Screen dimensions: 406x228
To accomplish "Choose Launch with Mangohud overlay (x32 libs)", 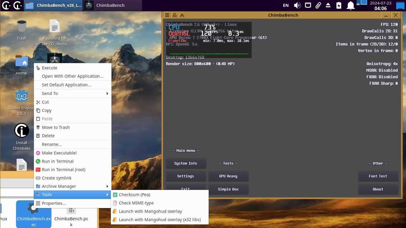I will click(160, 220).
